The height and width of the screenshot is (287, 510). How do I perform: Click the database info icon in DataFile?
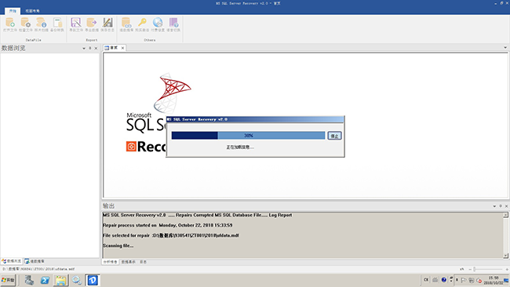pos(42,23)
